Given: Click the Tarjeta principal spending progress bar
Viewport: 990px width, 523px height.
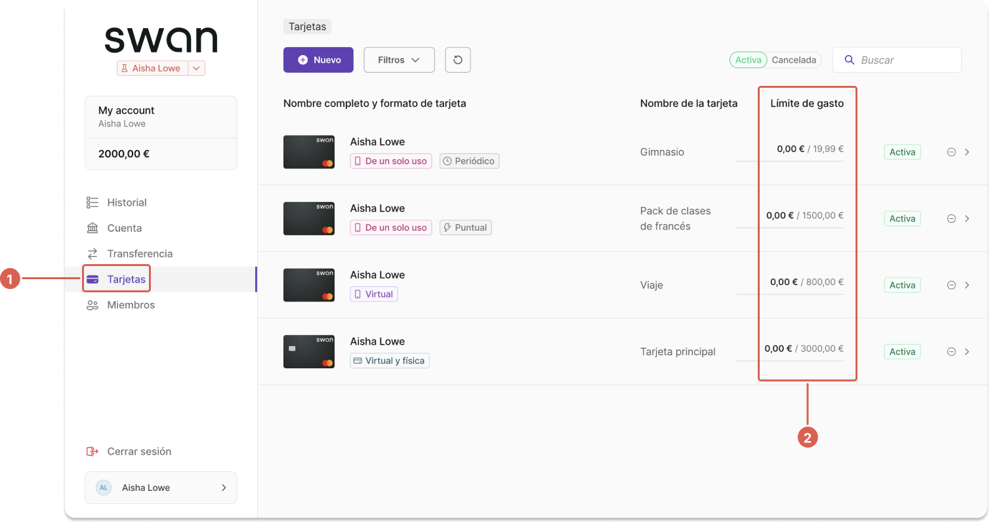Looking at the screenshot, I should pos(790,360).
